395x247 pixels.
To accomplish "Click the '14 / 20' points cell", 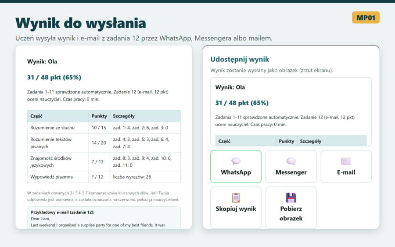I will 99,143.
